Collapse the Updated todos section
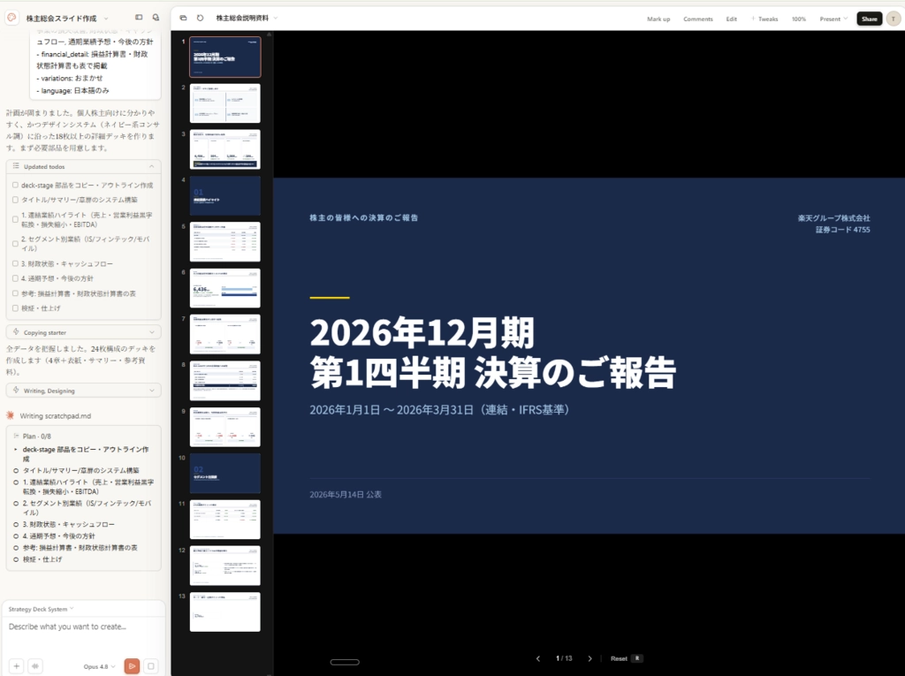905x676 pixels. pyautogui.click(x=151, y=166)
